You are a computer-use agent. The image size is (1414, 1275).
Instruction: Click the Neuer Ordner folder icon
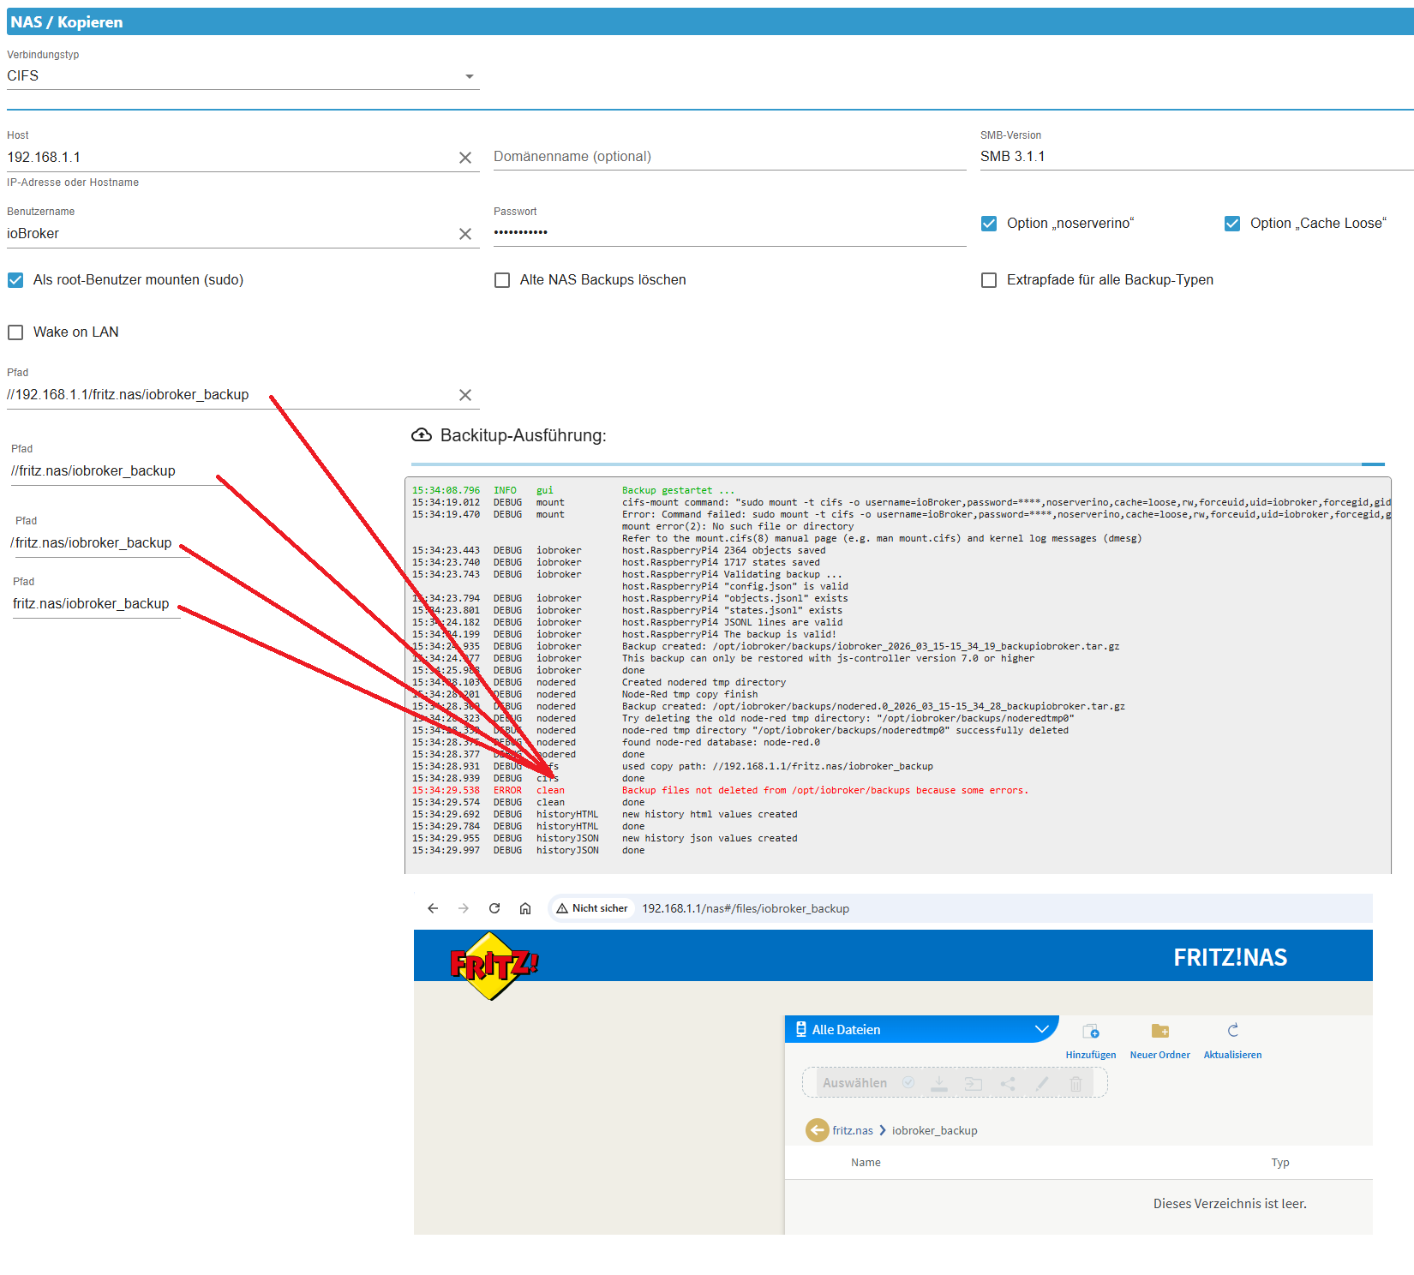pos(1160,1031)
